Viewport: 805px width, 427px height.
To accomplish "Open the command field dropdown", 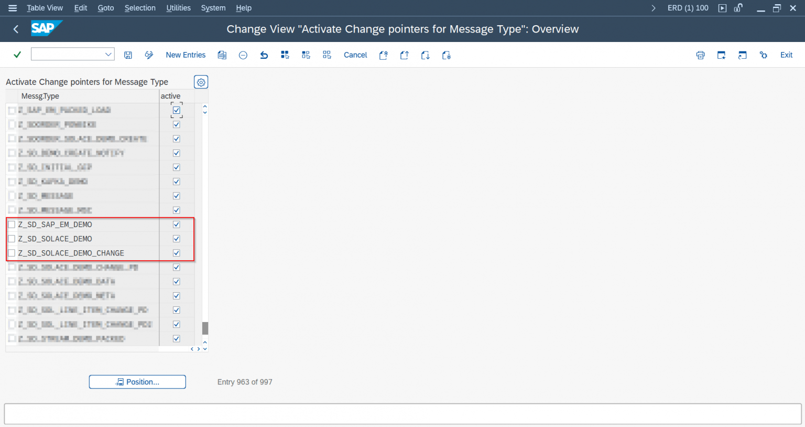I will 108,54.
